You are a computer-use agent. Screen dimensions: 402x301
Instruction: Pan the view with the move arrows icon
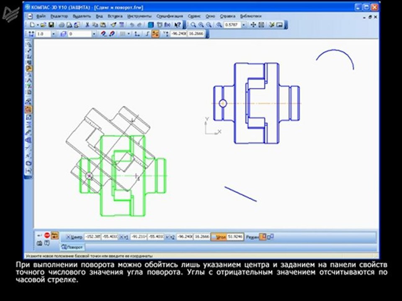coord(253,25)
